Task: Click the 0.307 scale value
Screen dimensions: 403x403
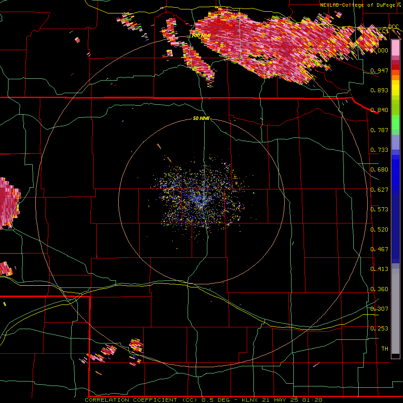Action: point(379,309)
